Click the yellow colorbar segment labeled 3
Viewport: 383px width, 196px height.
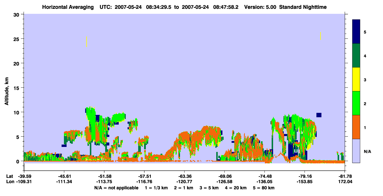pos(356,79)
